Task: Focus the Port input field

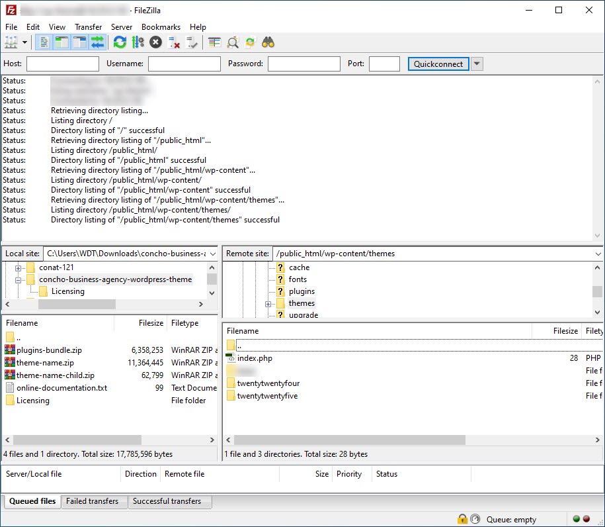Action: coord(384,64)
